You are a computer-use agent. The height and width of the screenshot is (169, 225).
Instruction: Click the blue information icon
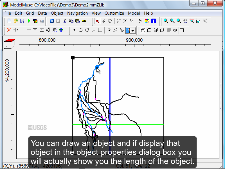tap(154, 21)
